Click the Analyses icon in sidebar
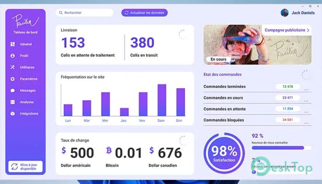The height and width of the screenshot is (184, 322). [12, 102]
